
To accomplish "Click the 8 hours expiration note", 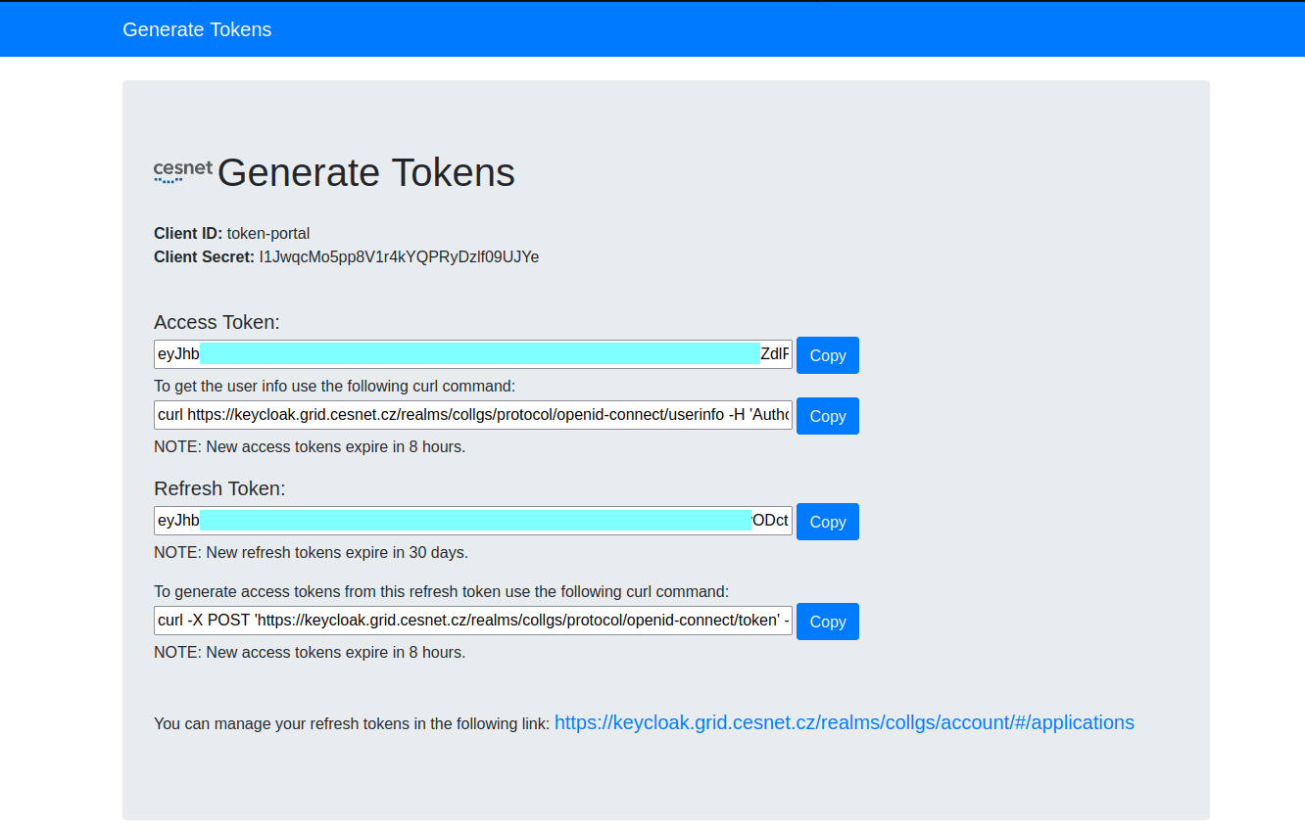I will coord(309,446).
